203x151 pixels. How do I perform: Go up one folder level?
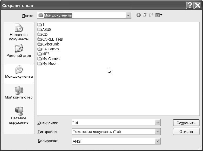(x=145, y=15)
